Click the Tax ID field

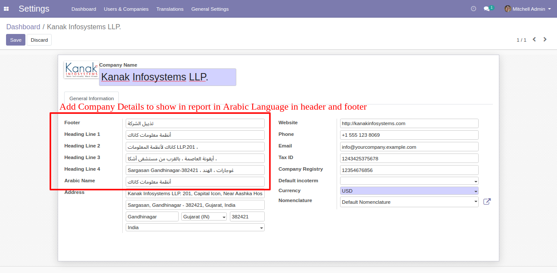(409, 158)
